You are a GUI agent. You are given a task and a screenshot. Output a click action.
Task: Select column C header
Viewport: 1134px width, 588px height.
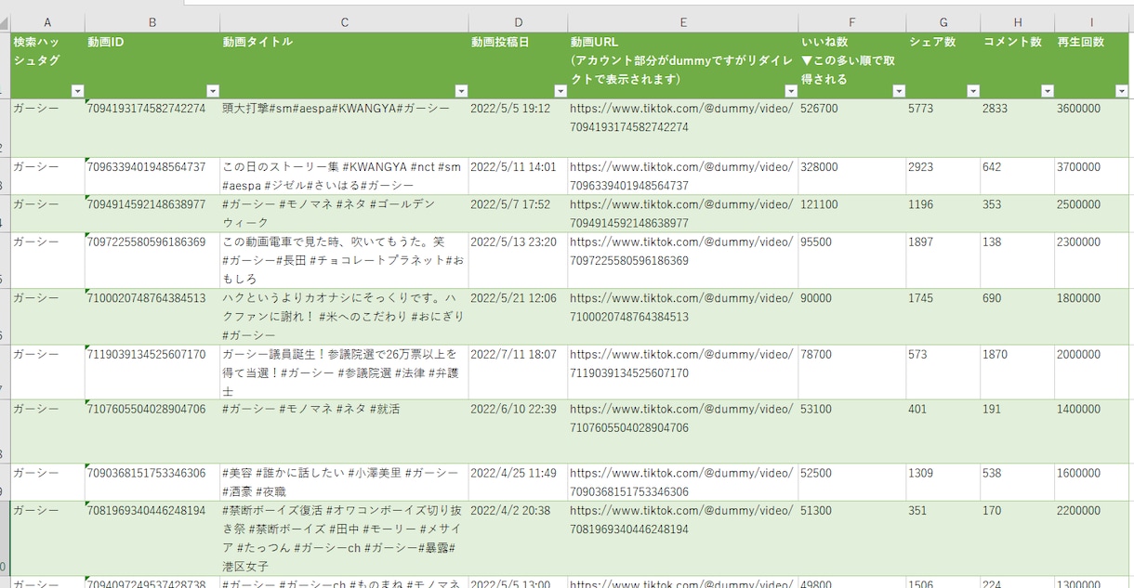345,22
